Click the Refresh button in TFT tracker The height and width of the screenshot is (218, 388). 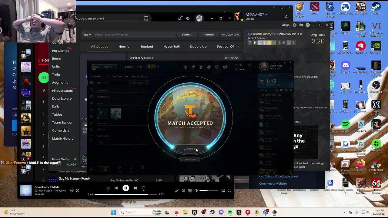click(x=209, y=35)
